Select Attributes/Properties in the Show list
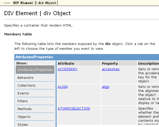 [x=35, y=70]
